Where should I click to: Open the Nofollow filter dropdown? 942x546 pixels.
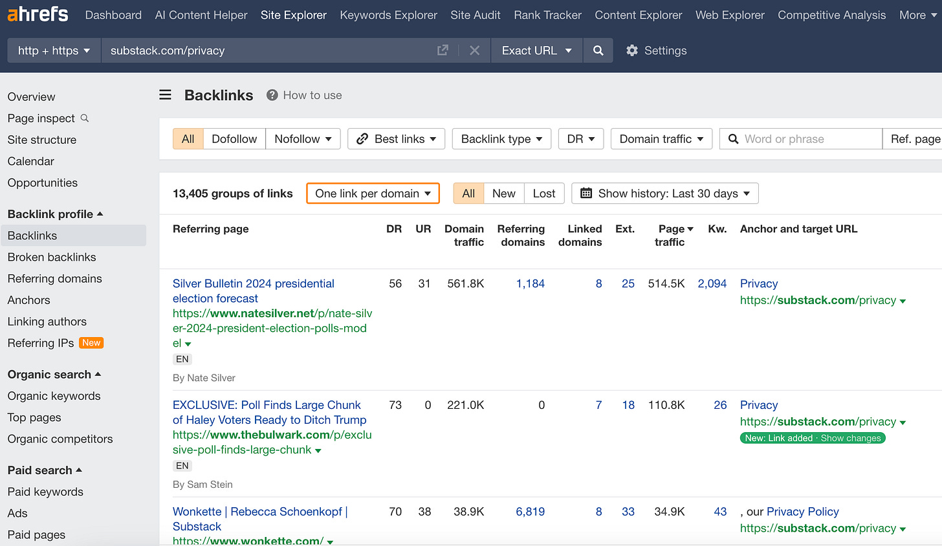click(x=303, y=139)
